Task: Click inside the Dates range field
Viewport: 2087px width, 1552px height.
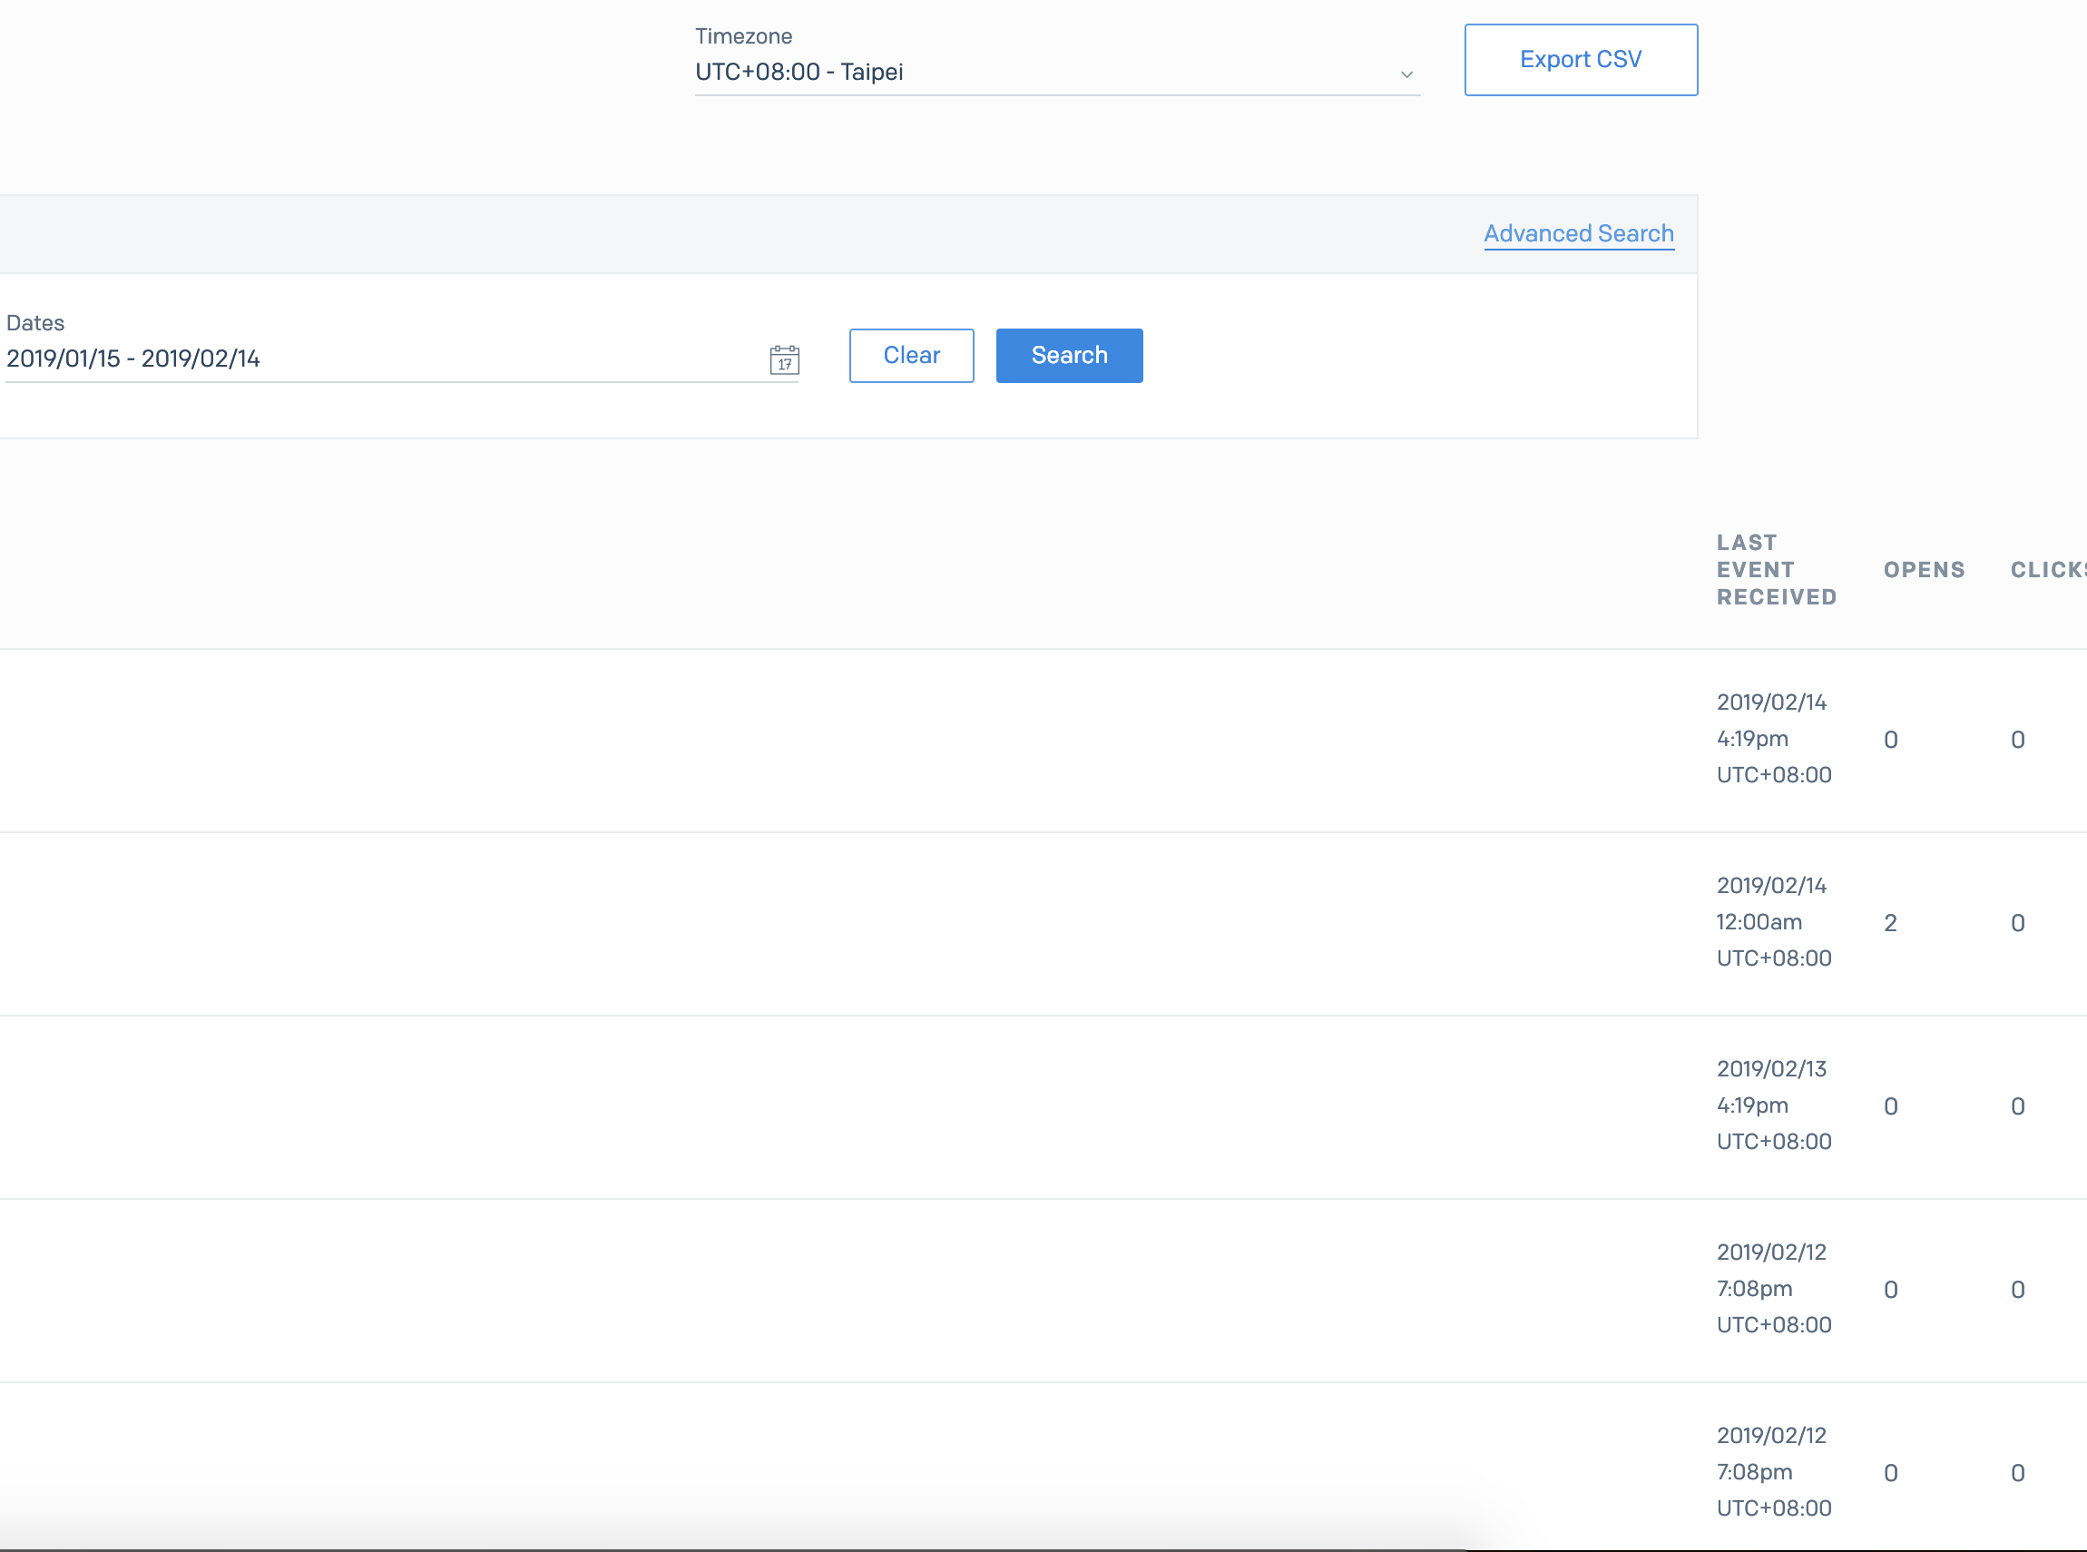Action: pyautogui.click(x=376, y=358)
